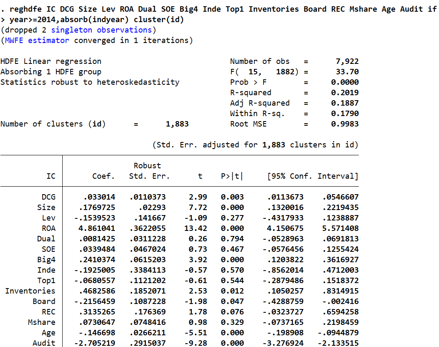Select the dependent variable IC table header
Image resolution: width=439 pixels, height=347 pixels.
pos(51,176)
